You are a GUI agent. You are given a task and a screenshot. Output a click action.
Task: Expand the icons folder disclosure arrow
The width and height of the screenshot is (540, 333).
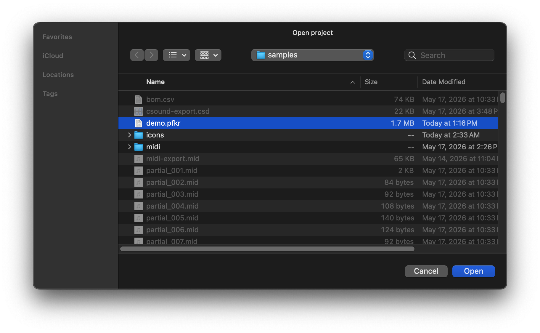[129, 135]
